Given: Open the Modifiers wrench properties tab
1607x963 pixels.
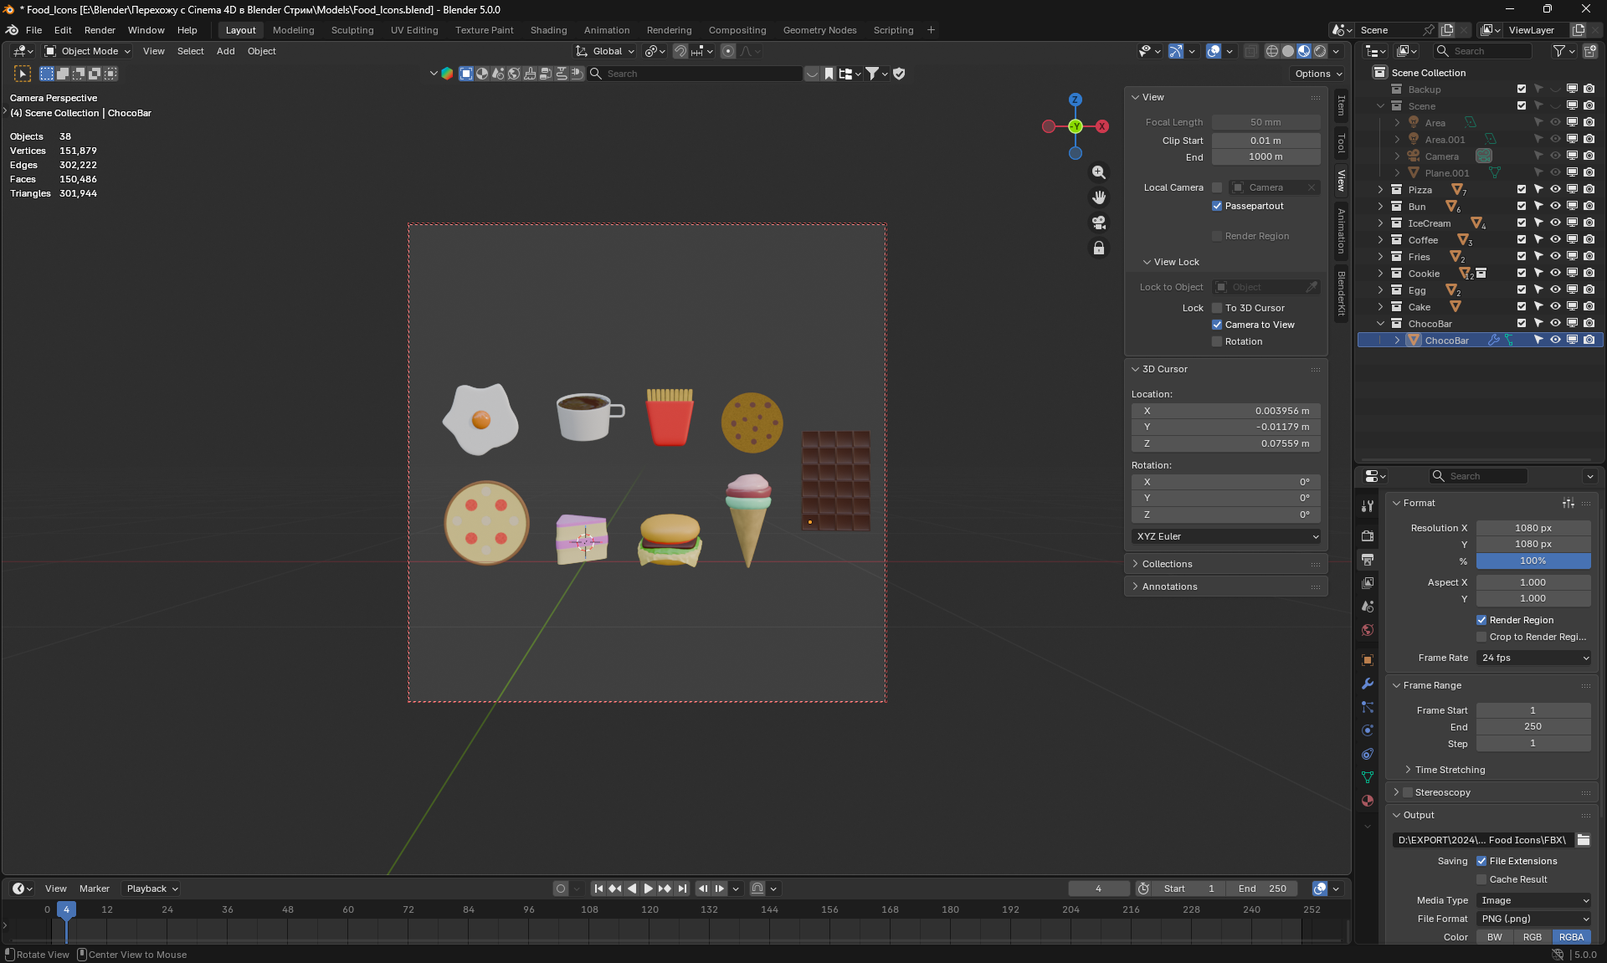Looking at the screenshot, I should [1368, 684].
